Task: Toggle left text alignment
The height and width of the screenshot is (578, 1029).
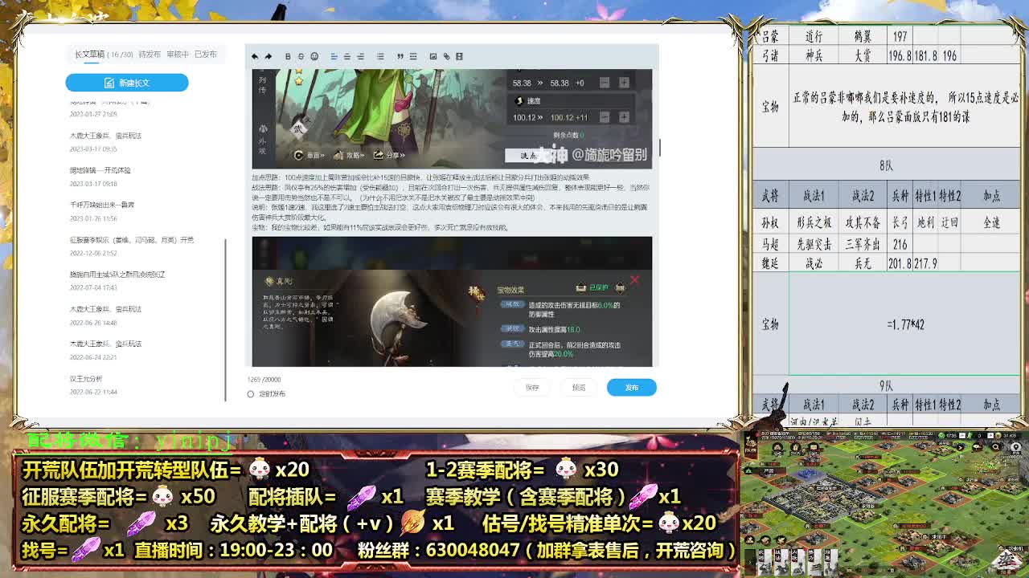Action: (334, 56)
